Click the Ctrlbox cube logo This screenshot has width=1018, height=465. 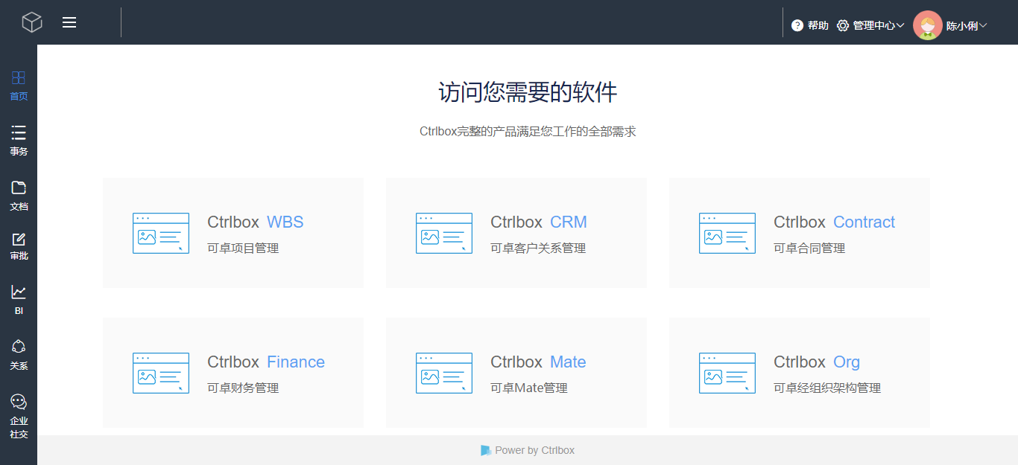(x=32, y=22)
